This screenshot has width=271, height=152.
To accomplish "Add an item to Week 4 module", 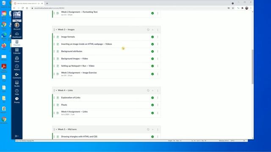I will pyautogui.click(x=152, y=90).
